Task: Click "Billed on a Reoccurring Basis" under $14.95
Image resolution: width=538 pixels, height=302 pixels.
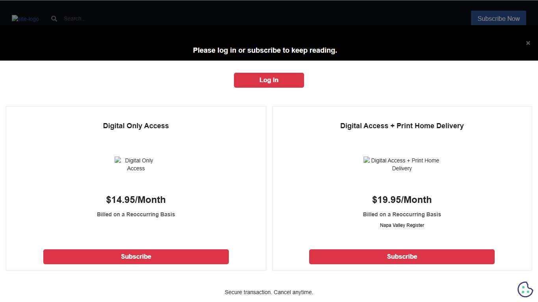Action: (x=136, y=214)
